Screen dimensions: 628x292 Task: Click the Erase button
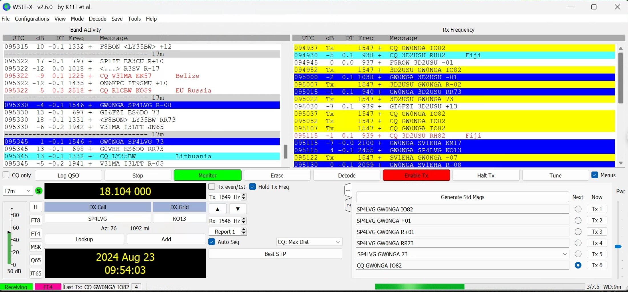[277, 175]
